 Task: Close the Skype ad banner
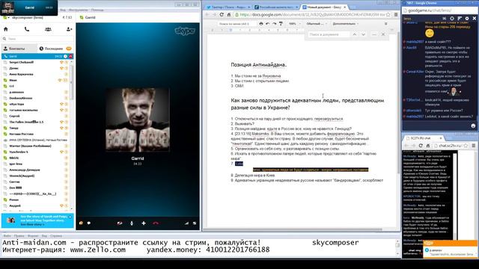pyautogui.click(x=70, y=217)
